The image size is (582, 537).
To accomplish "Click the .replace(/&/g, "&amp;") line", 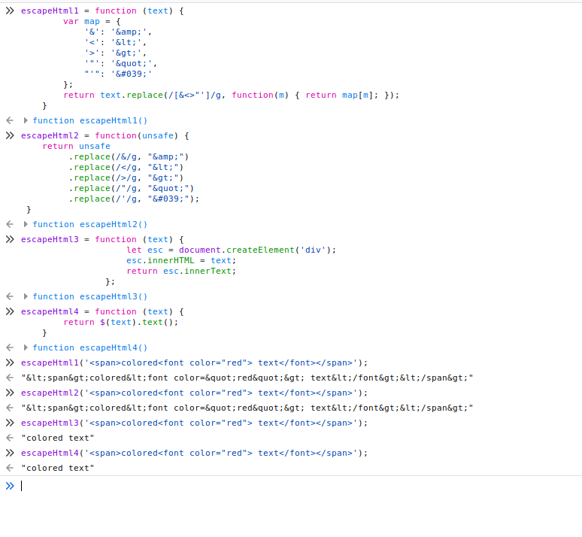I will [129, 156].
